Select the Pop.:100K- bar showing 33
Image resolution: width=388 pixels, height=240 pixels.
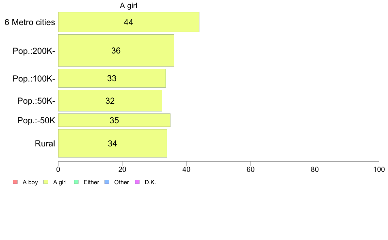[x=112, y=78]
